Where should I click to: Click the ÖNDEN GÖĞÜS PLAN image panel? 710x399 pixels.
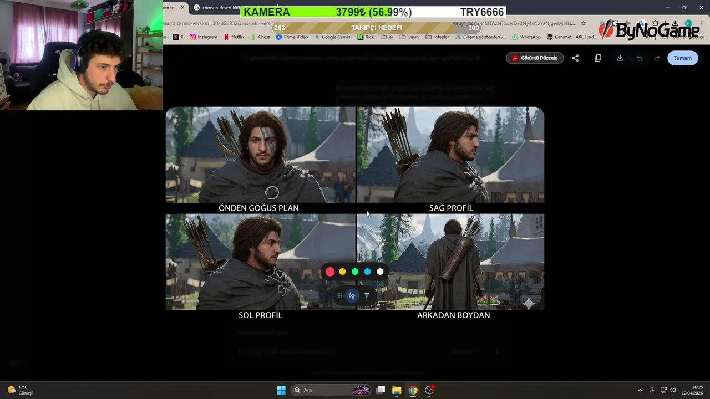260,155
